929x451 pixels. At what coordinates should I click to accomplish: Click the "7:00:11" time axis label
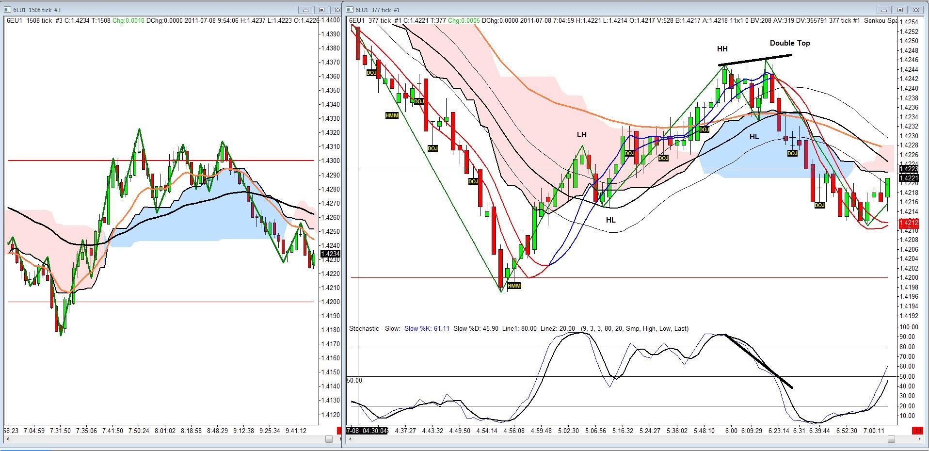[874, 431]
